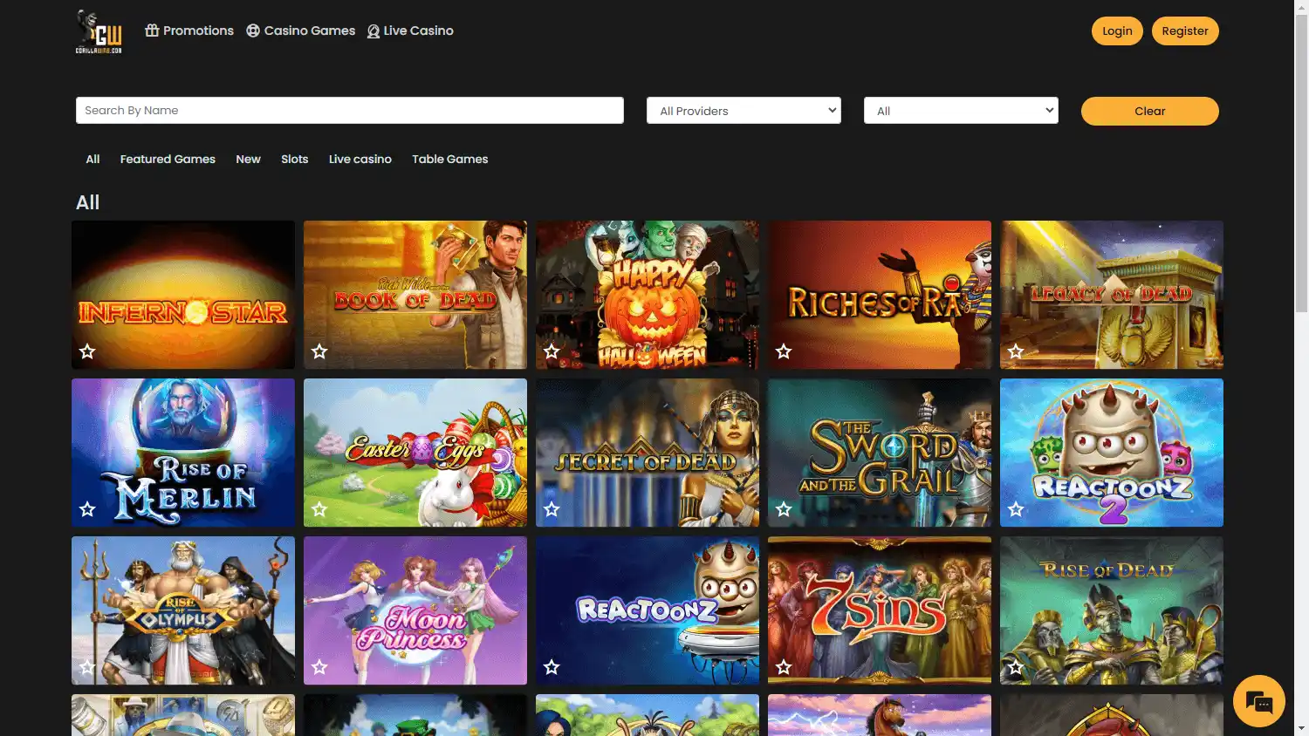1309x736 pixels.
Task: Click the Register button
Action: point(1185,31)
